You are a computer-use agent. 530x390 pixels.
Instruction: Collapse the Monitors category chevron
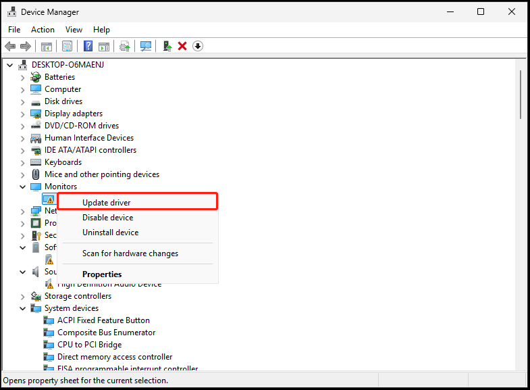[x=23, y=187]
